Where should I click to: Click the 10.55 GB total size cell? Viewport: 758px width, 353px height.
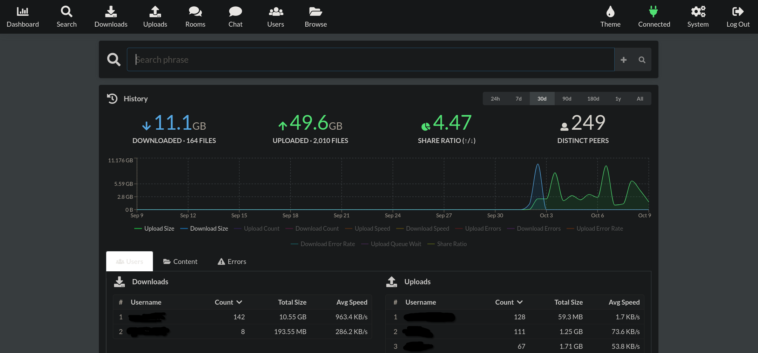point(293,317)
